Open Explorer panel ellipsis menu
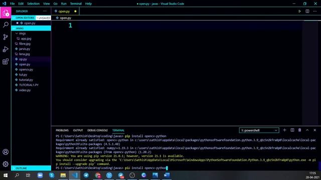Screen dimensions: 321x180 tap(45, 11)
